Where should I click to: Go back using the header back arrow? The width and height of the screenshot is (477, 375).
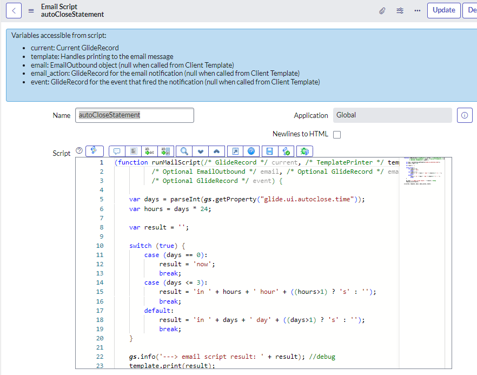coord(14,11)
